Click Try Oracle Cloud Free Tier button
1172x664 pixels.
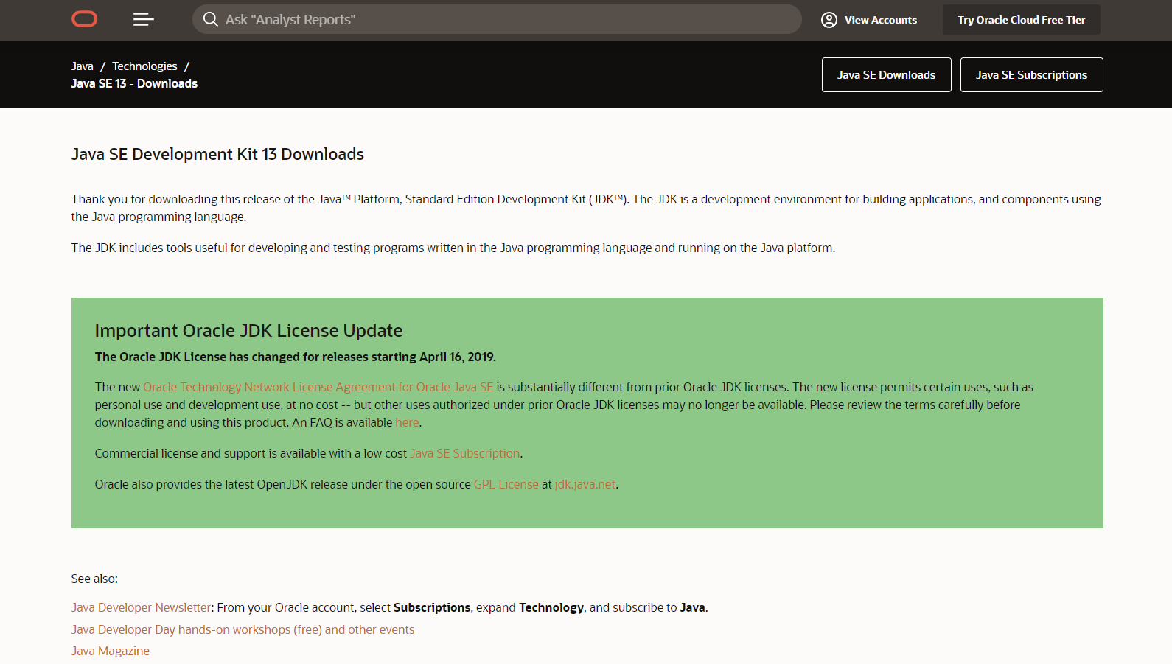click(x=1021, y=20)
